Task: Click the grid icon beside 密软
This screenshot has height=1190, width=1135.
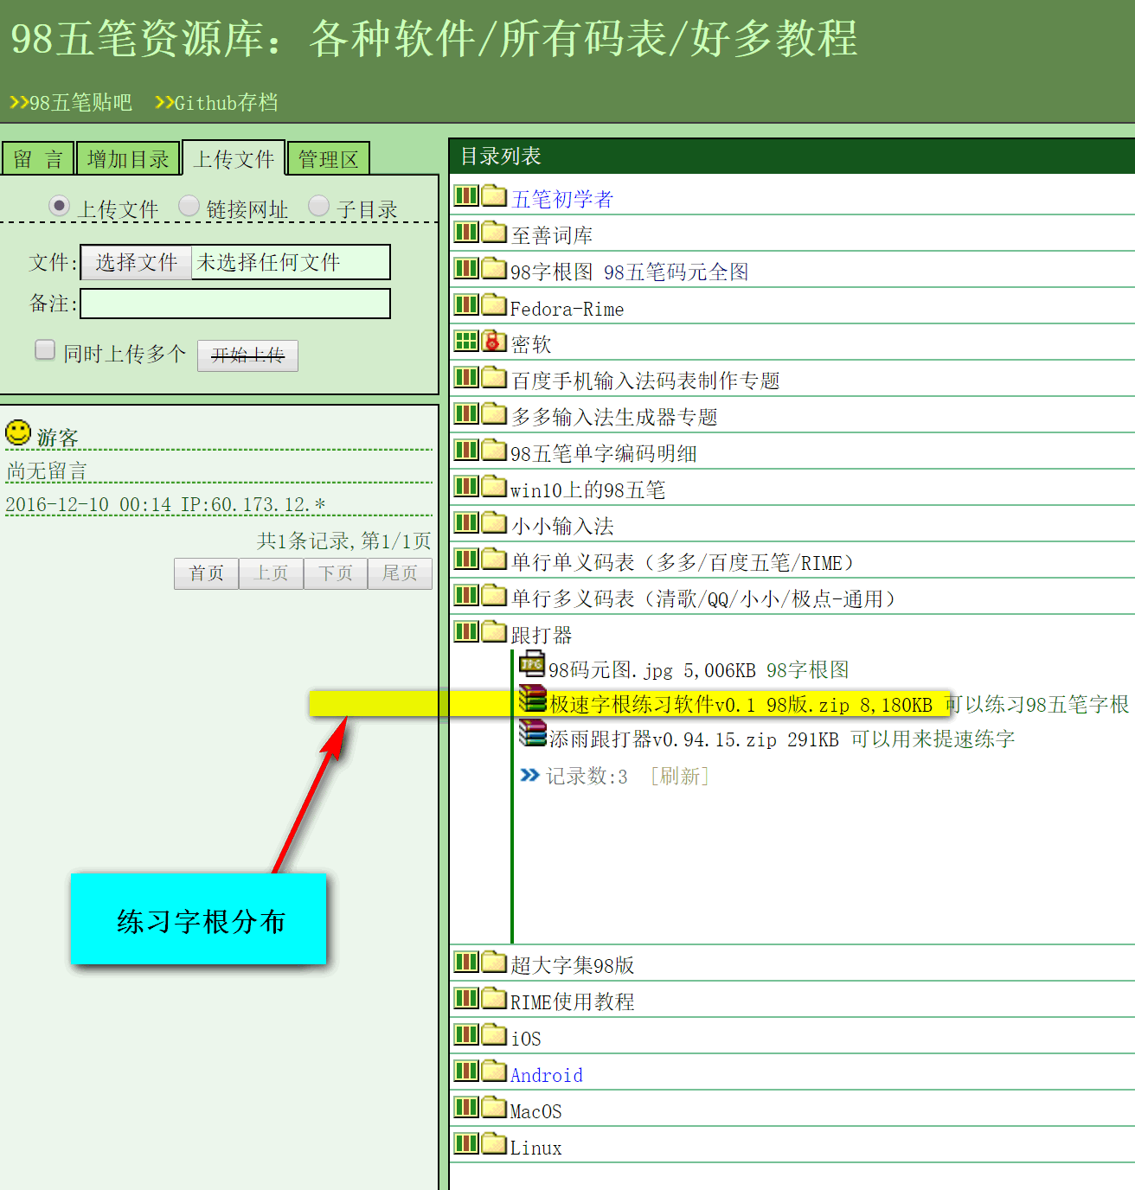Action: click(x=466, y=341)
